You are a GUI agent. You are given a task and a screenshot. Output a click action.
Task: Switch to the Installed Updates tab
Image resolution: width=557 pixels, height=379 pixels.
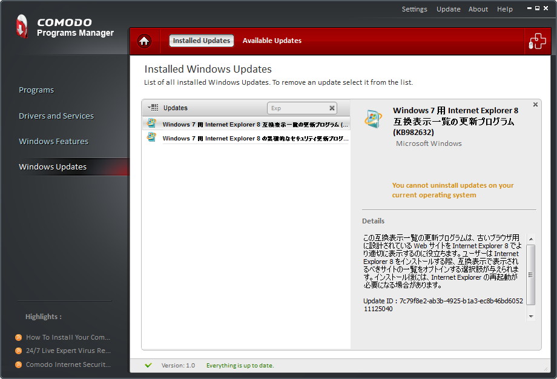(201, 41)
